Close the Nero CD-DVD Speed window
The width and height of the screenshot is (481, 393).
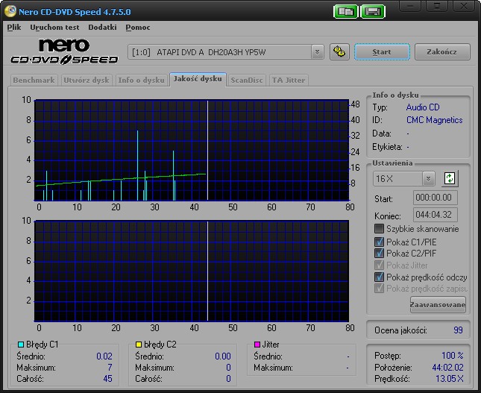point(464,6)
